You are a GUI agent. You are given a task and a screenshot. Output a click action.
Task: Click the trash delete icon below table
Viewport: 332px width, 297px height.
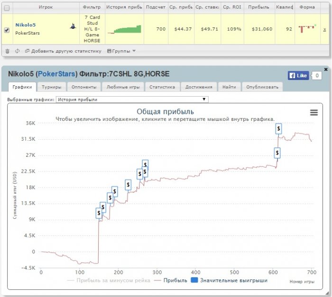click(x=7, y=51)
